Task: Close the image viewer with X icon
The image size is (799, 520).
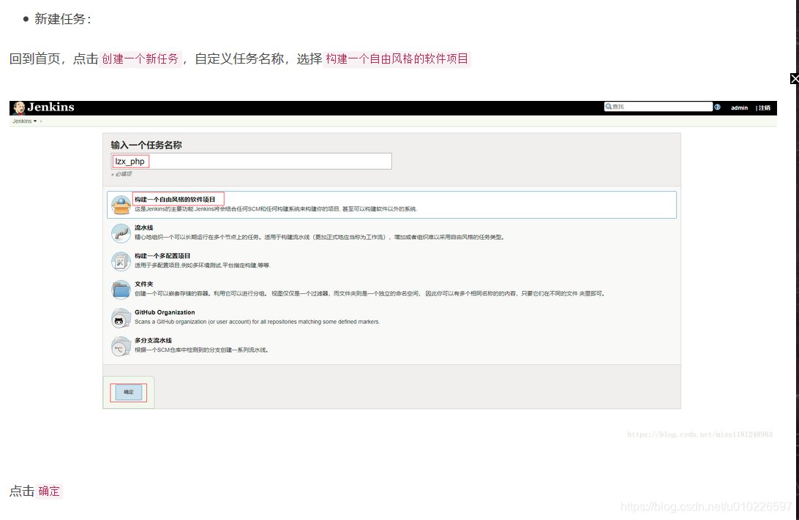Action: click(795, 78)
